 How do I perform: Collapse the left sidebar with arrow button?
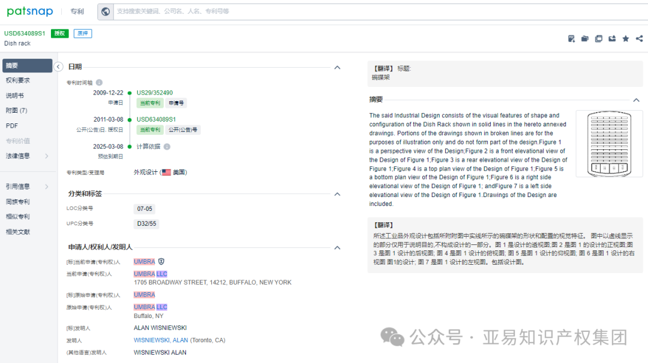[x=58, y=67]
